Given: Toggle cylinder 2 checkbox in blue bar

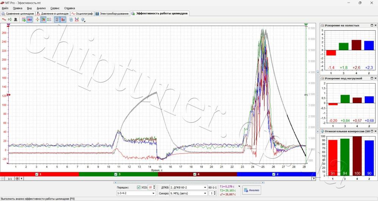Looking at the screenshot, I should [x=274, y=174].
